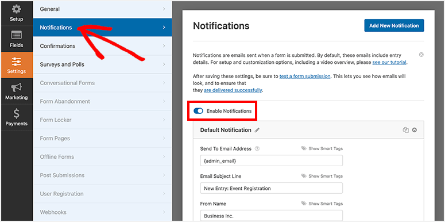
Task: Toggle the Enable Notifications switch
Action: 198,111
